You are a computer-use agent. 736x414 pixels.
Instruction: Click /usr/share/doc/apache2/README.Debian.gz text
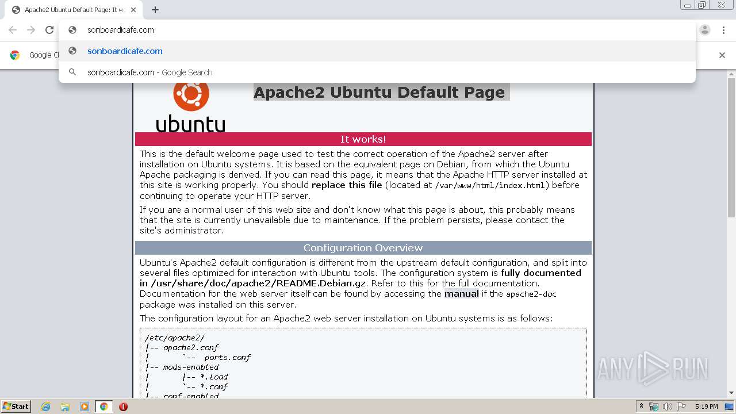pyautogui.click(x=259, y=283)
